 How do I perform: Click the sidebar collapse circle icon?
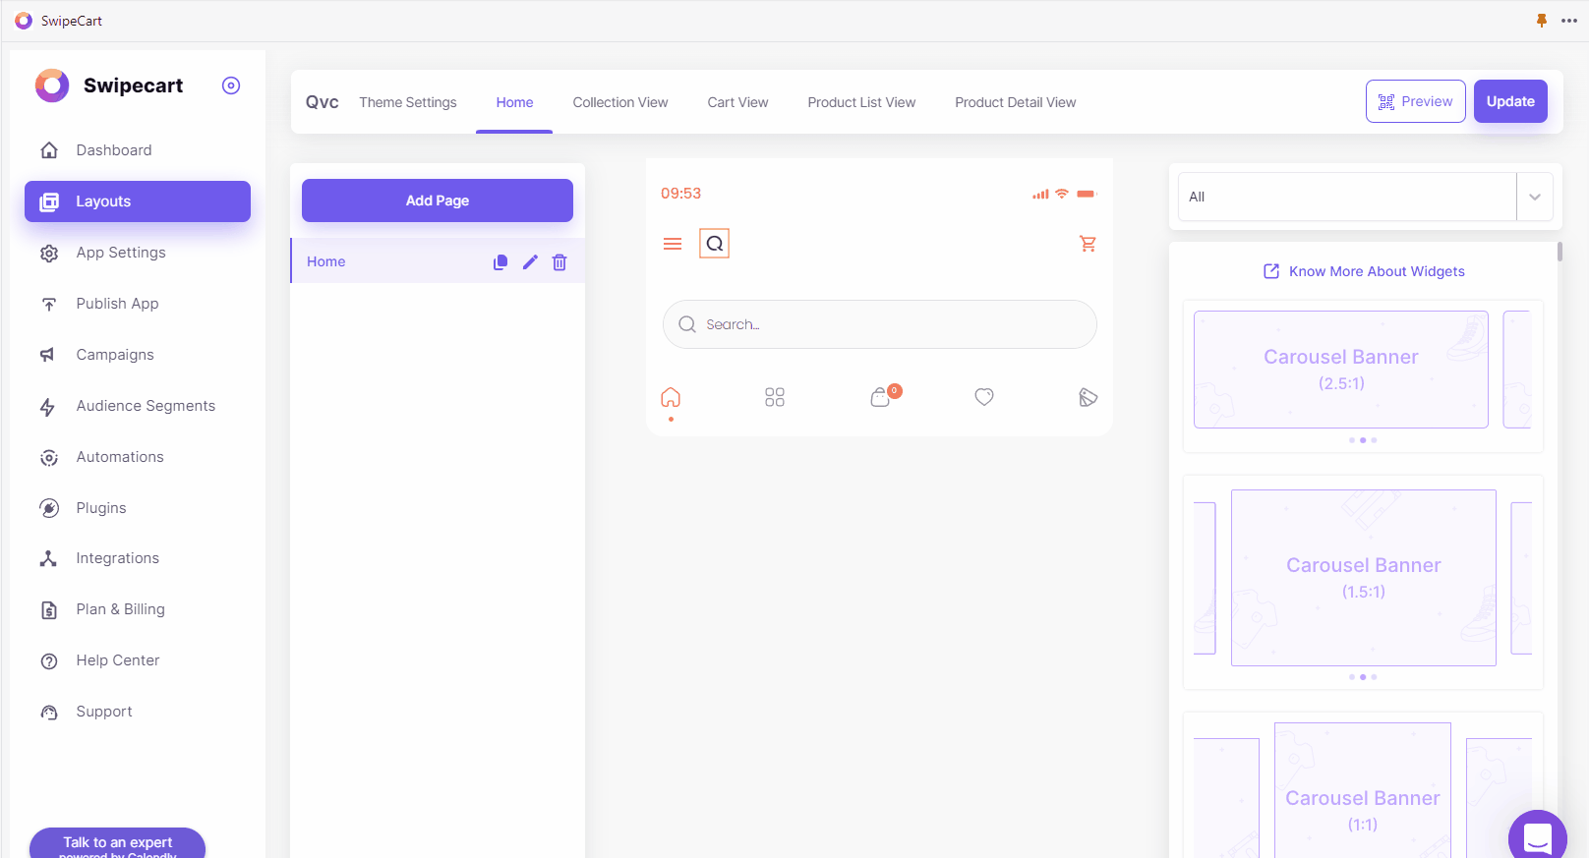pos(231,86)
